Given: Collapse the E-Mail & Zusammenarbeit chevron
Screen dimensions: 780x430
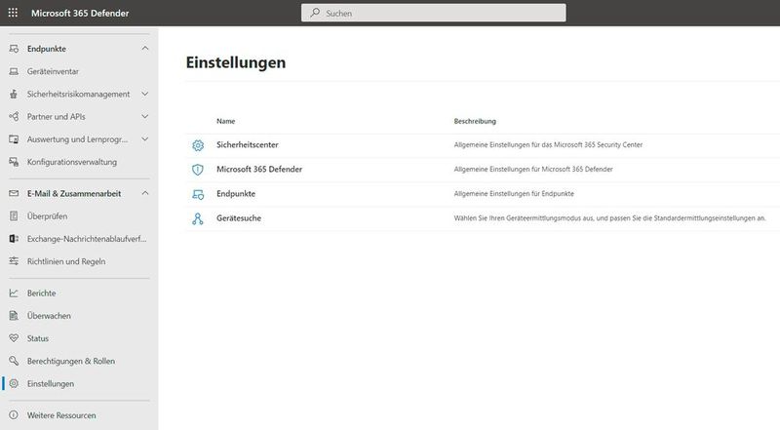Looking at the screenshot, I should 144,193.
